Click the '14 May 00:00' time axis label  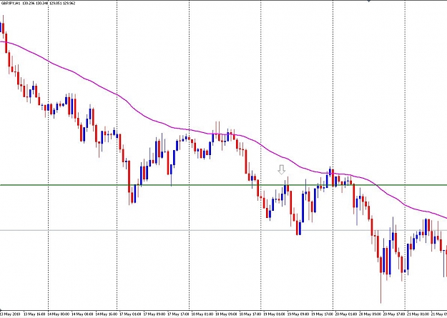pyautogui.click(x=59, y=314)
